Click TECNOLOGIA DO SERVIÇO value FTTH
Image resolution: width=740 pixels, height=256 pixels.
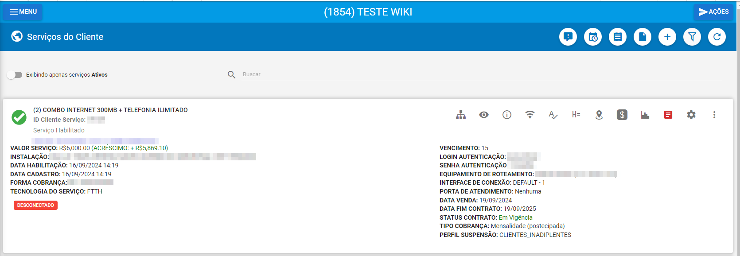coord(95,191)
